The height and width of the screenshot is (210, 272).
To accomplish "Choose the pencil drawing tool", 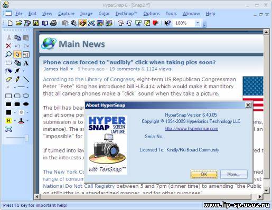I will [17, 79].
